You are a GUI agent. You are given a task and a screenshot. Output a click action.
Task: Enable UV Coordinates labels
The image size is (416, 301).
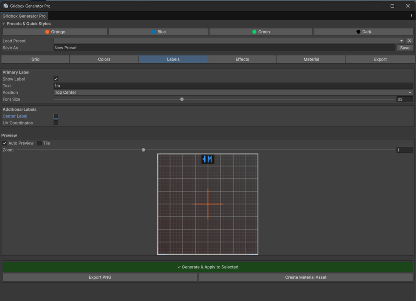click(x=56, y=123)
